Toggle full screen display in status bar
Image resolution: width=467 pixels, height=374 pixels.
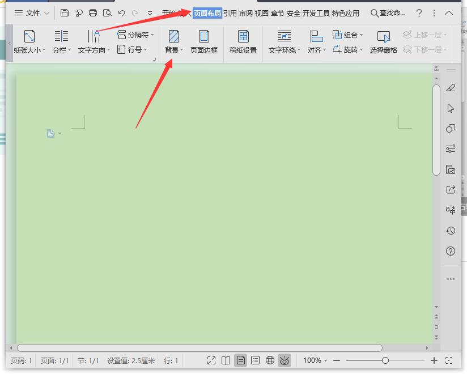click(211, 360)
